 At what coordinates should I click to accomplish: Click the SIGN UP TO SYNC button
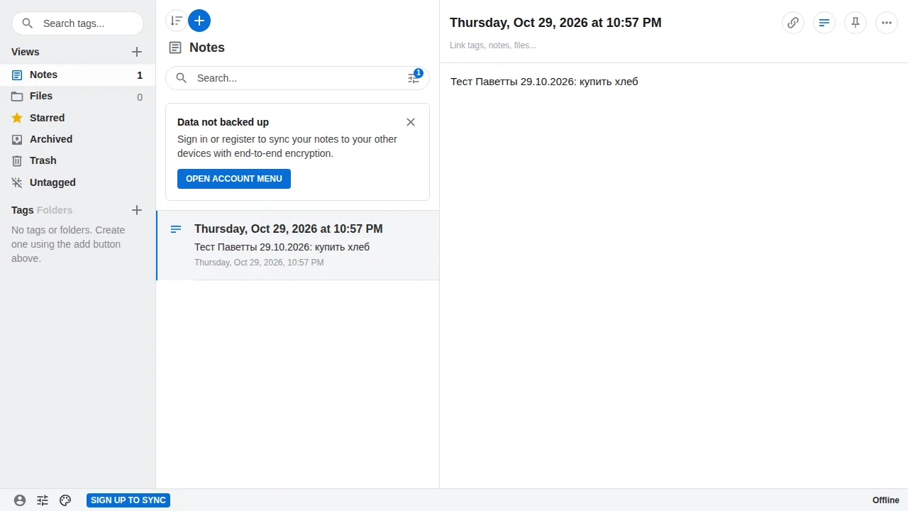128,500
